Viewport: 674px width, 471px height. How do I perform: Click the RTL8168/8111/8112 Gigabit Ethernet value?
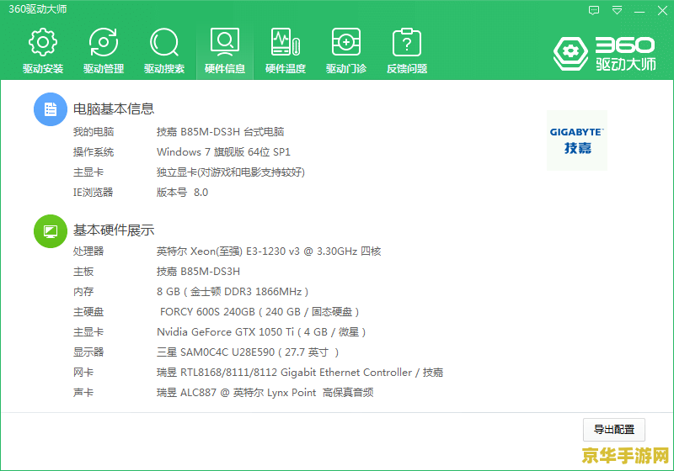300,373
